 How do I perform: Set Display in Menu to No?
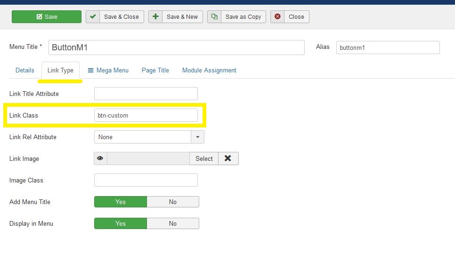[x=173, y=223]
